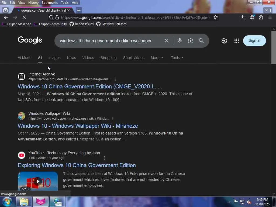
Task: Open Firefox View tab list icon
Action: click(5, 11)
